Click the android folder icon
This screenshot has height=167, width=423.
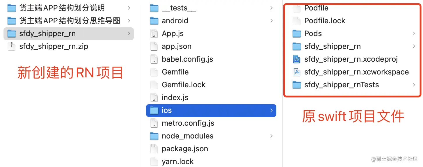tap(154, 21)
